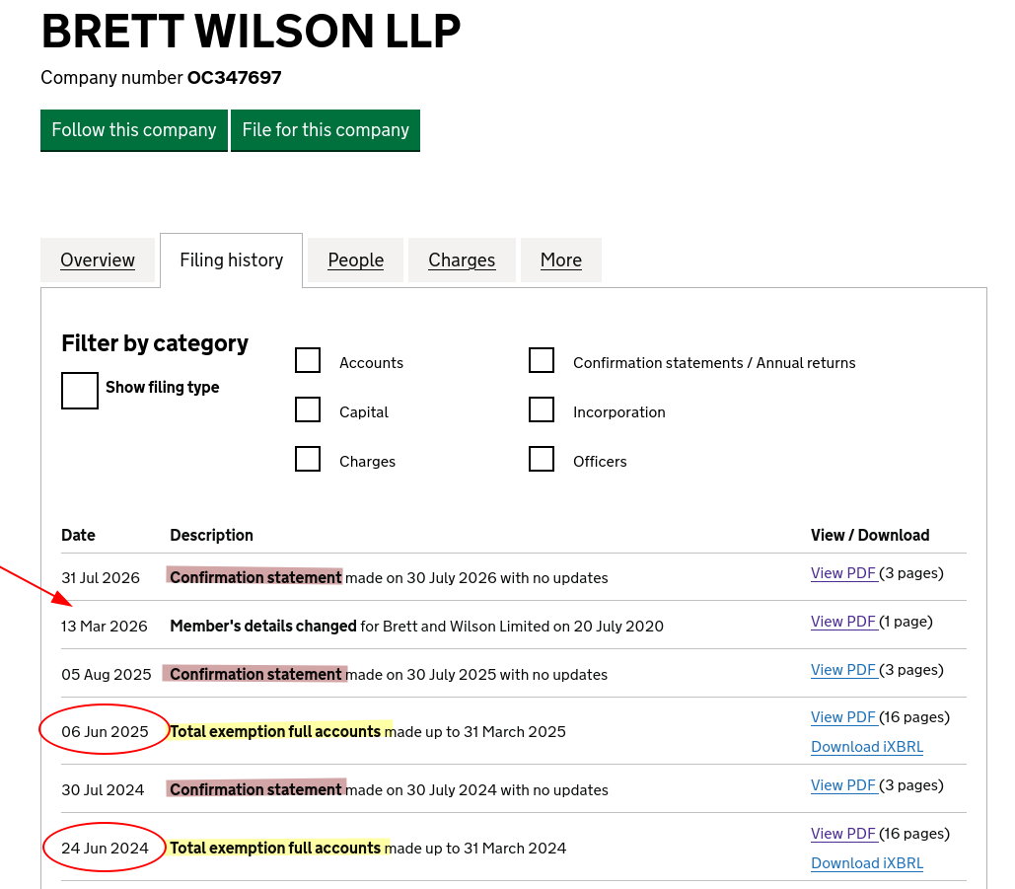This screenshot has height=889, width=1015.
Task: Enable the Accounts filter checkbox
Action: click(x=308, y=360)
